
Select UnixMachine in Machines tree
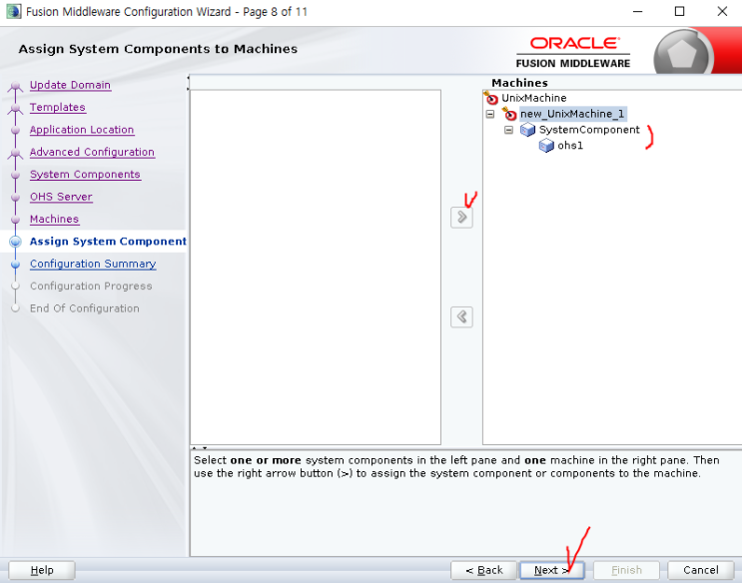(x=534, y=98)
